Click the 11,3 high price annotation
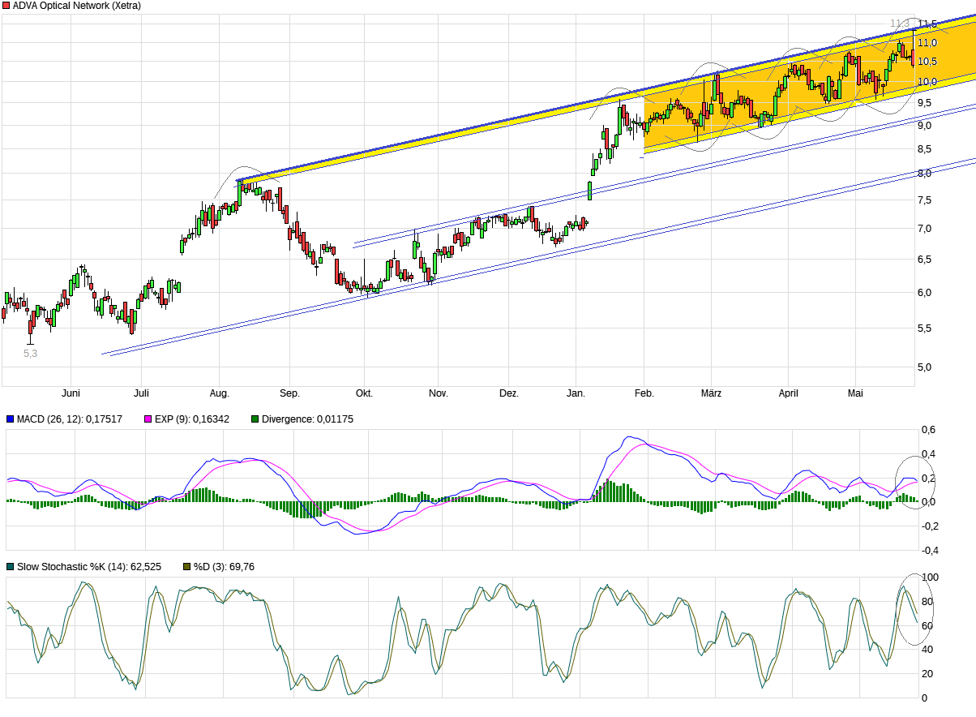976x717 pixels. (x=898, y=24)
